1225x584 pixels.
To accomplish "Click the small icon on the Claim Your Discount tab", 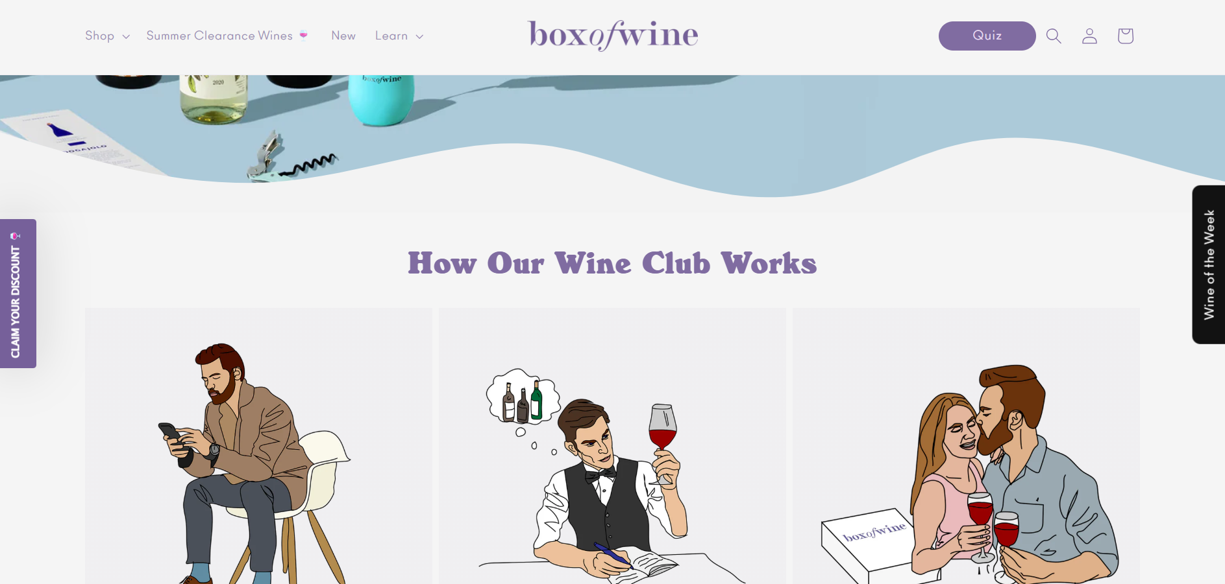I will click(x=15, y=236).
